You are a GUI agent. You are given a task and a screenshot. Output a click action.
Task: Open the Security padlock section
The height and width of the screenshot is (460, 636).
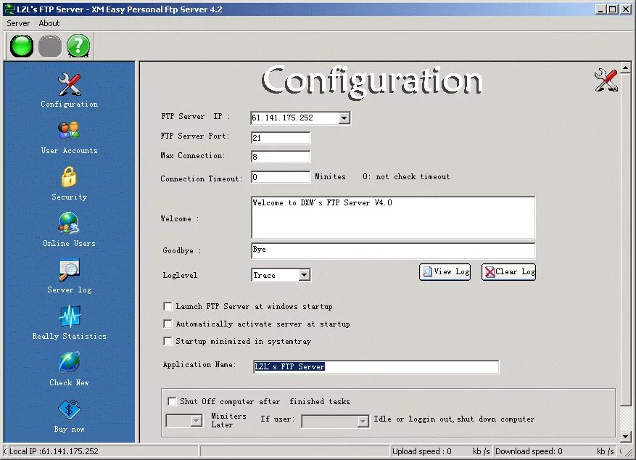[x=69, y=177]
